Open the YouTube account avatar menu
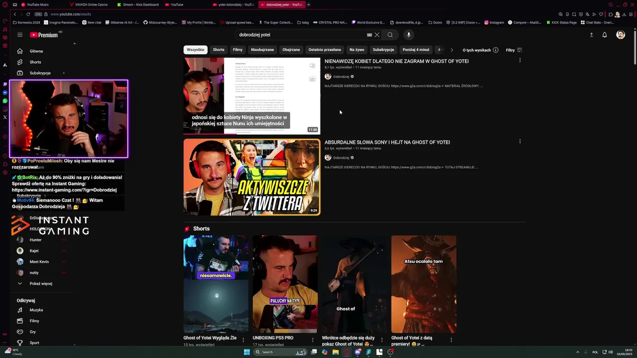This screenshot has height=358, width=637. 621,35
